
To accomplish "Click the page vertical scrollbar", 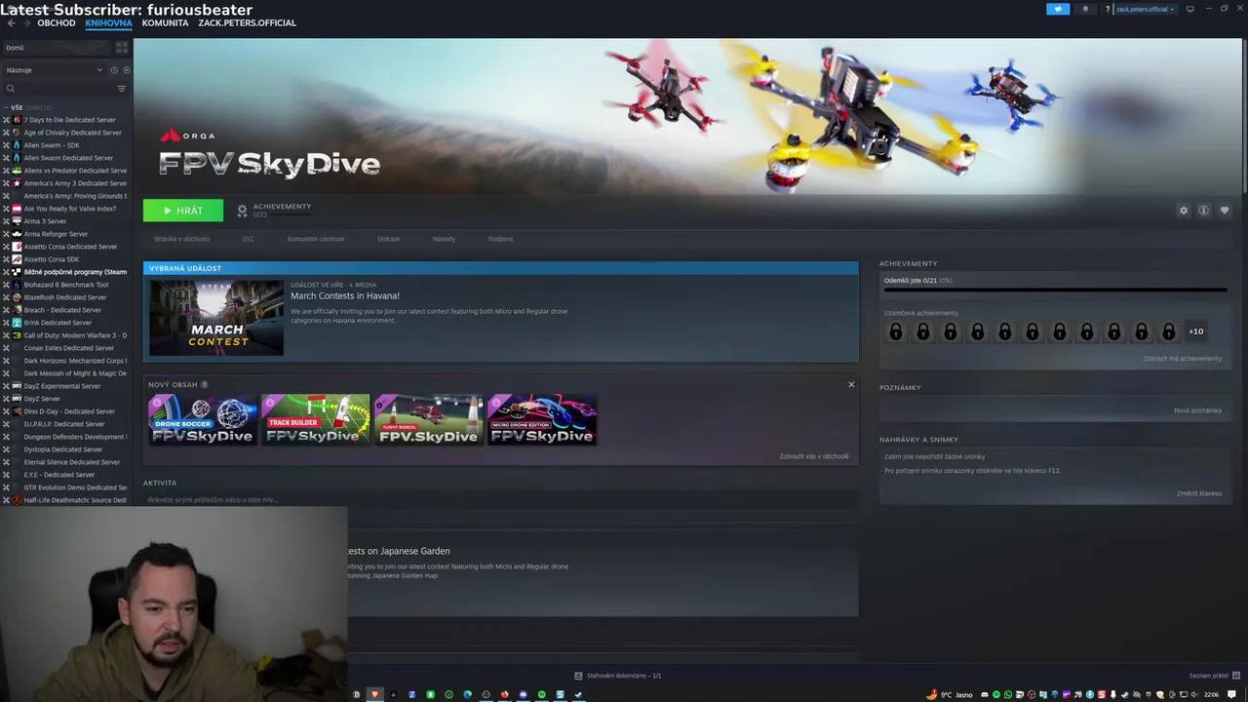I will click(1244, 117).
